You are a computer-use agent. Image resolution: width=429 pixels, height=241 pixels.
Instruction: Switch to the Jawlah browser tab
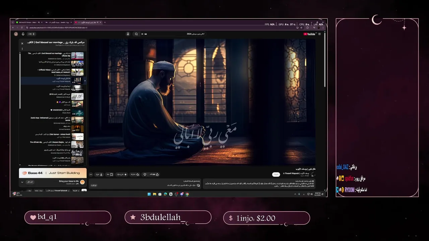coord(59,22)
